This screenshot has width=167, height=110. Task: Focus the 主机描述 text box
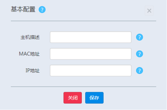tap(91, 37)
